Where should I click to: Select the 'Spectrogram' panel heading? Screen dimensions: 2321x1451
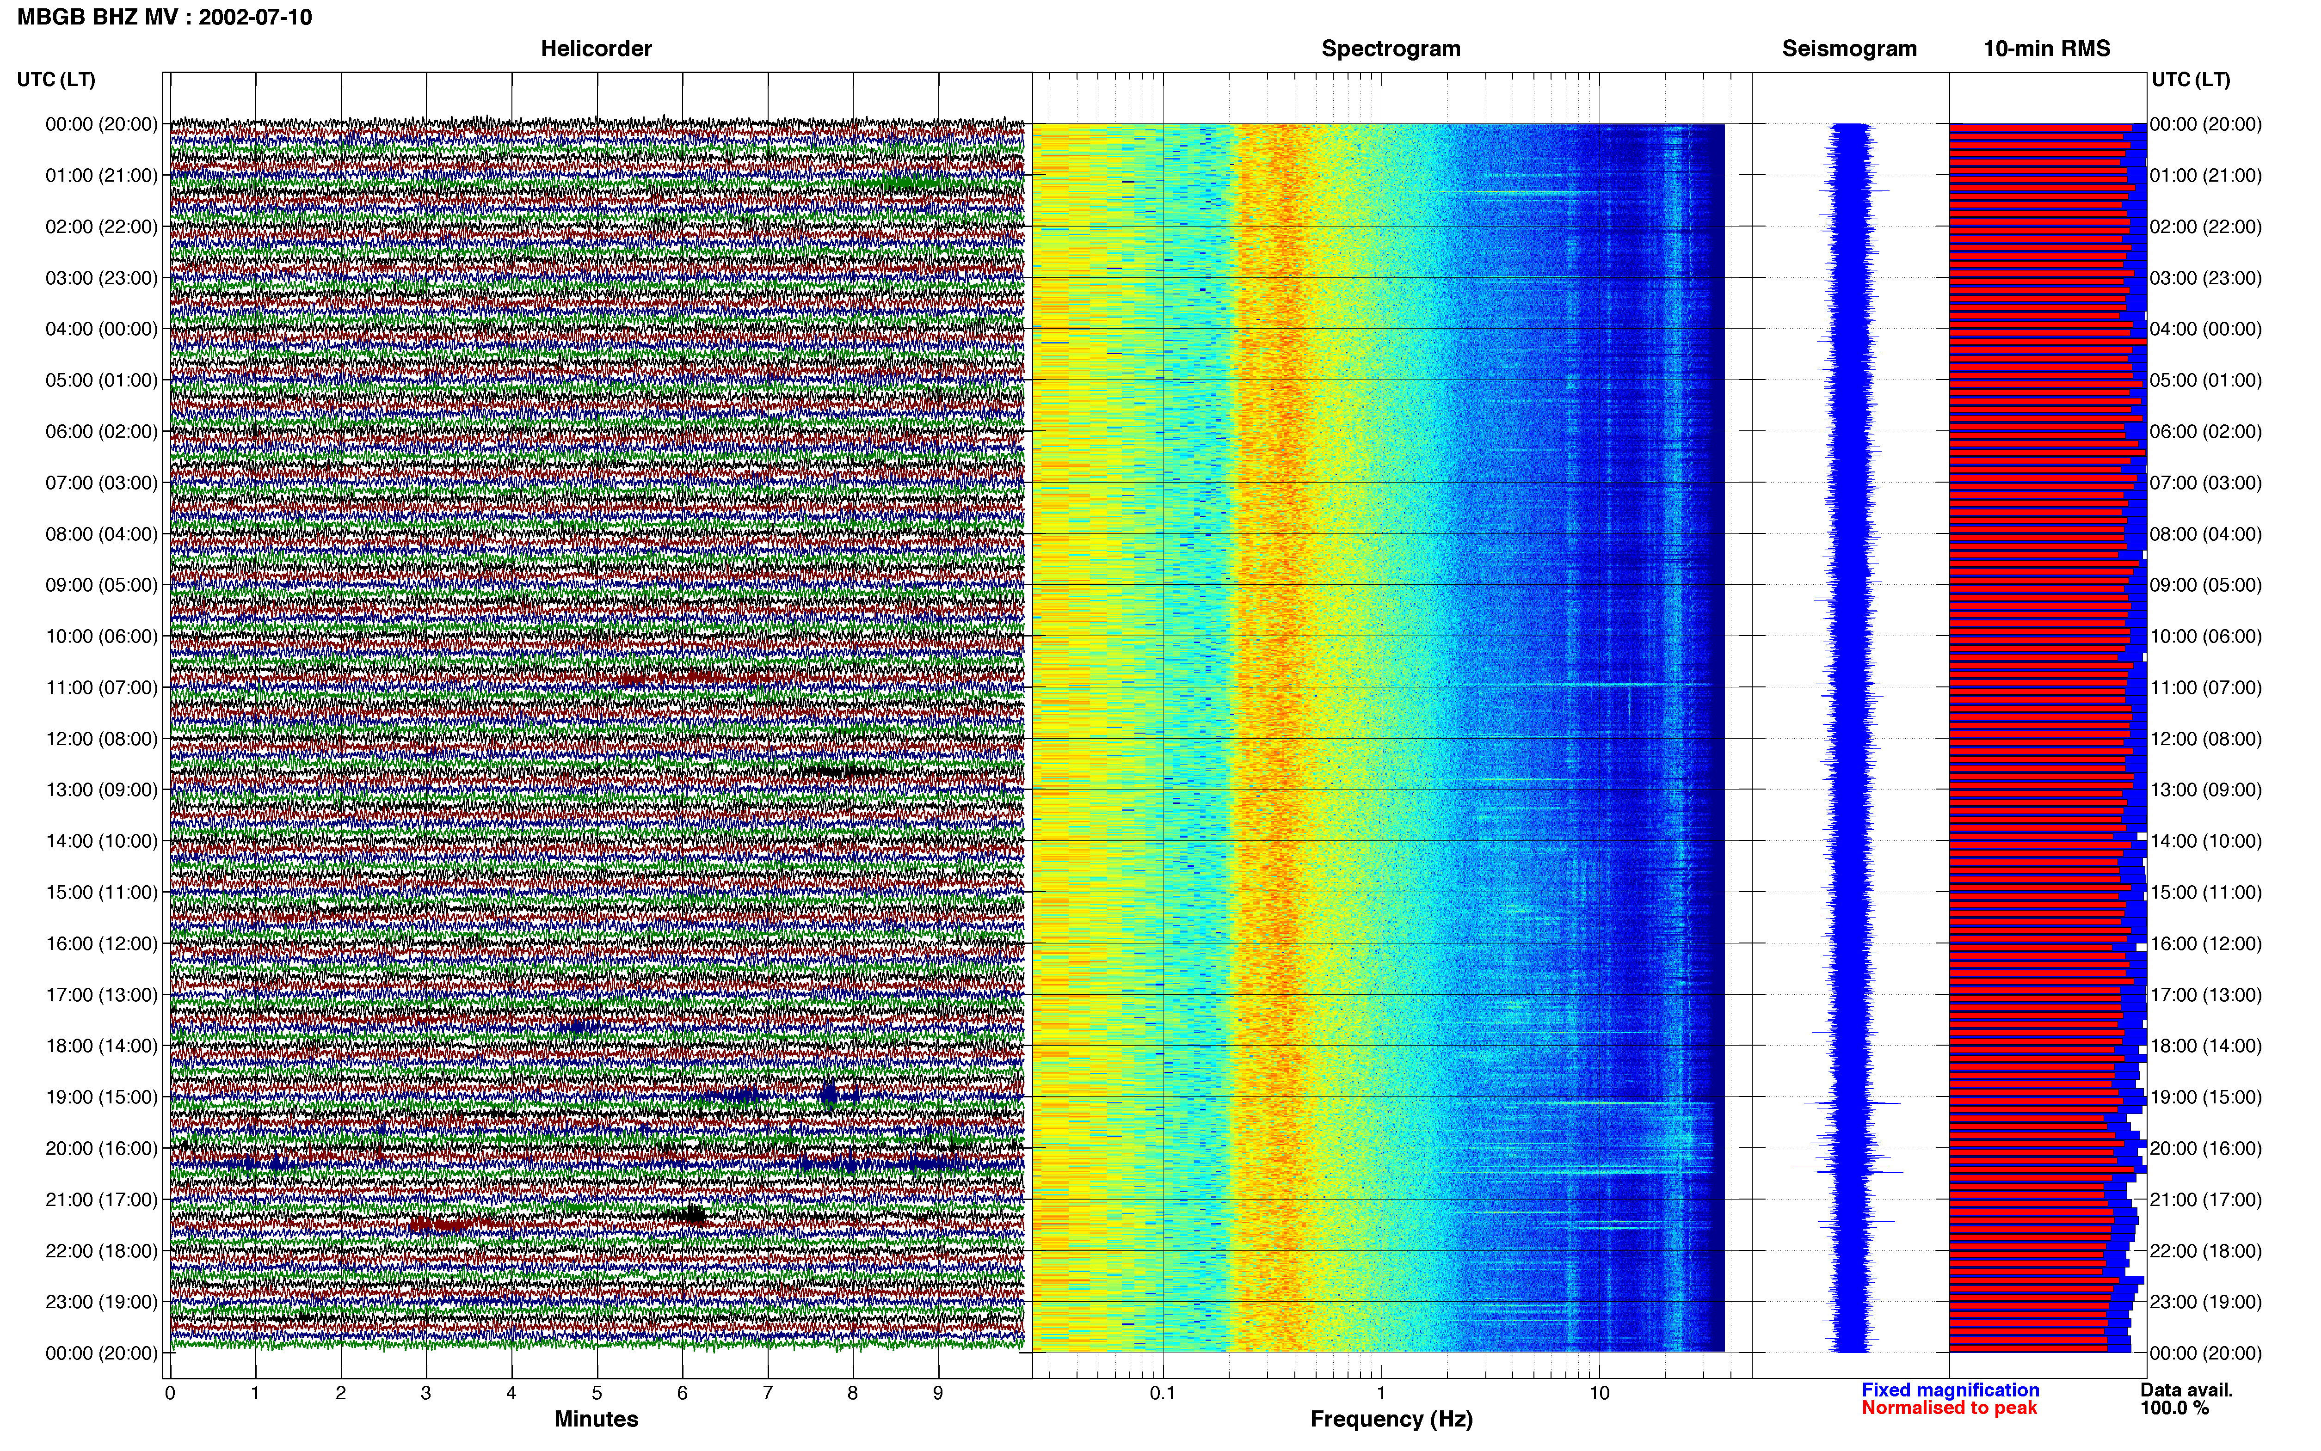pyautogui.click(x=1391, y=49)
